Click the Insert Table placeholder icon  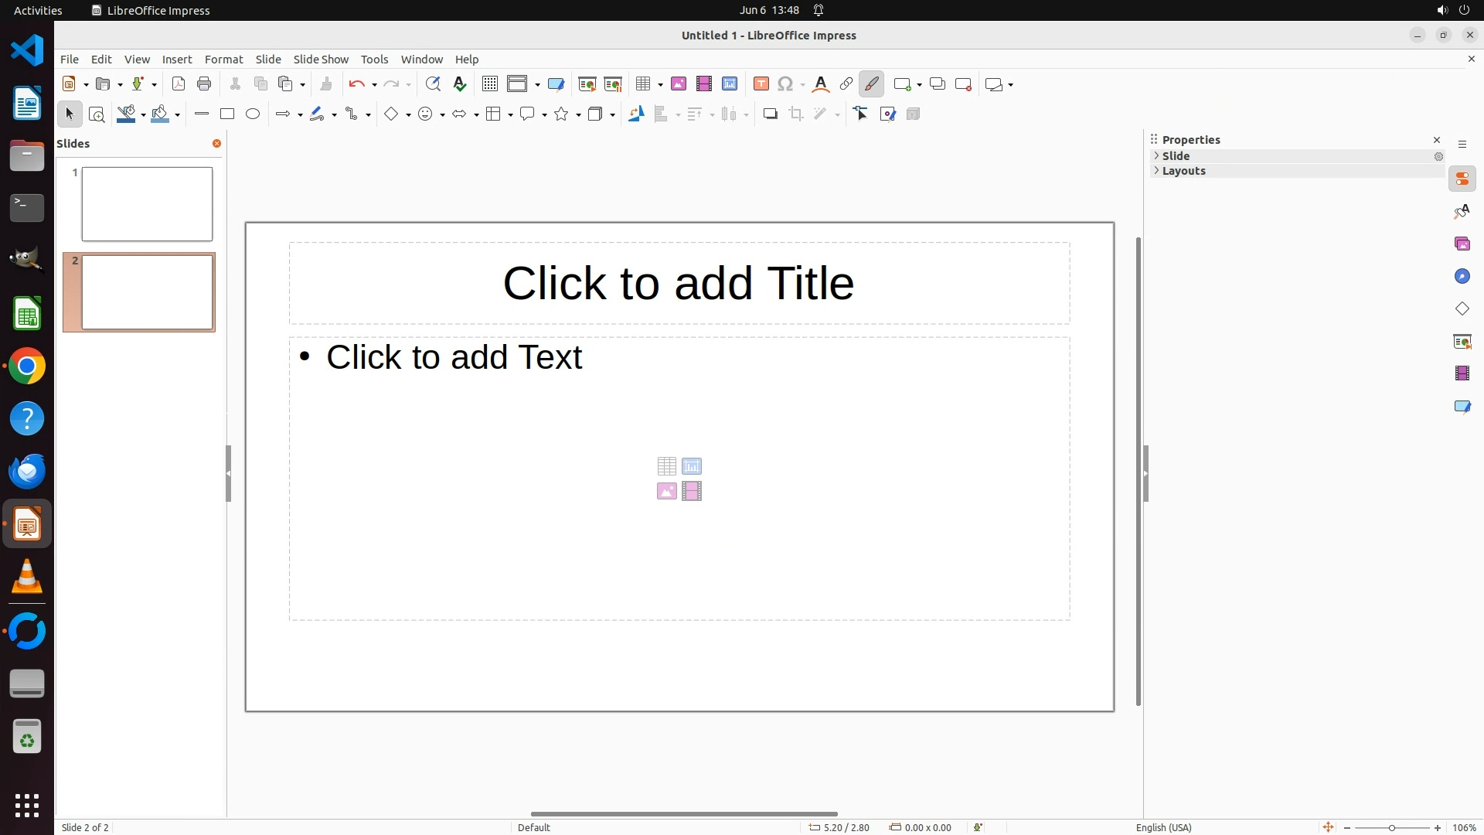click(666, 466)
